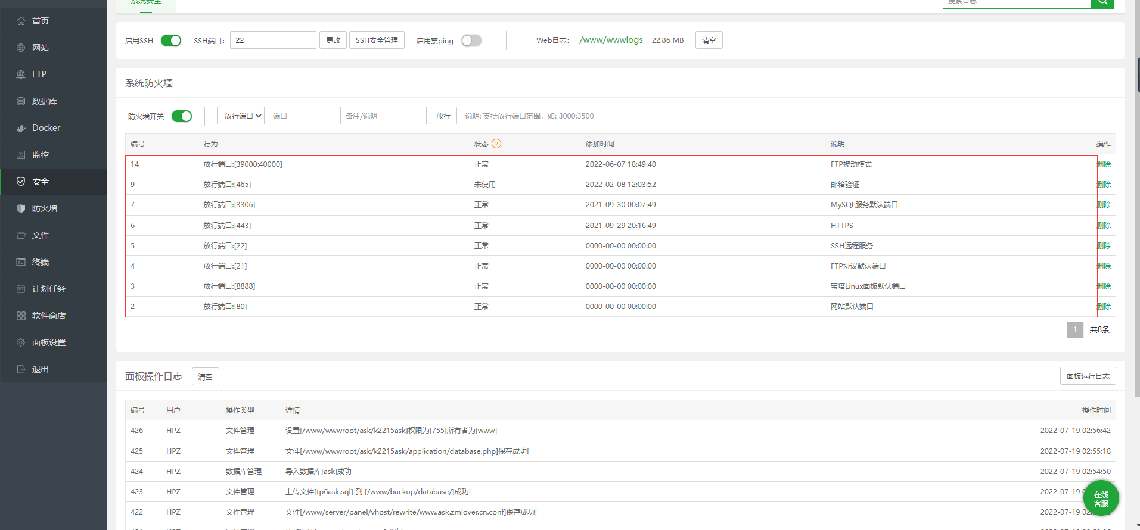Toggle the 启用SSH switch
Image resolution: width=1140 pixels, height=530 pixels.
click(171, 40)
